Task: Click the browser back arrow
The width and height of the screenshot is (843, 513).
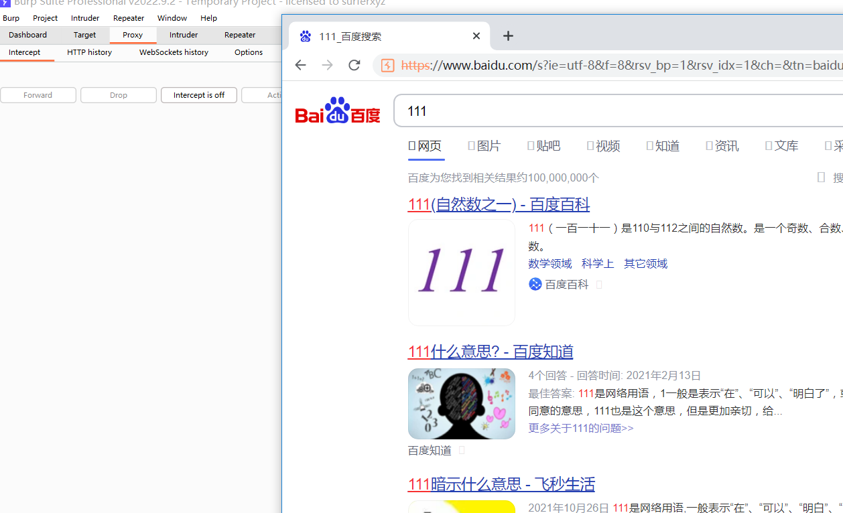Action: coord(300,65)
